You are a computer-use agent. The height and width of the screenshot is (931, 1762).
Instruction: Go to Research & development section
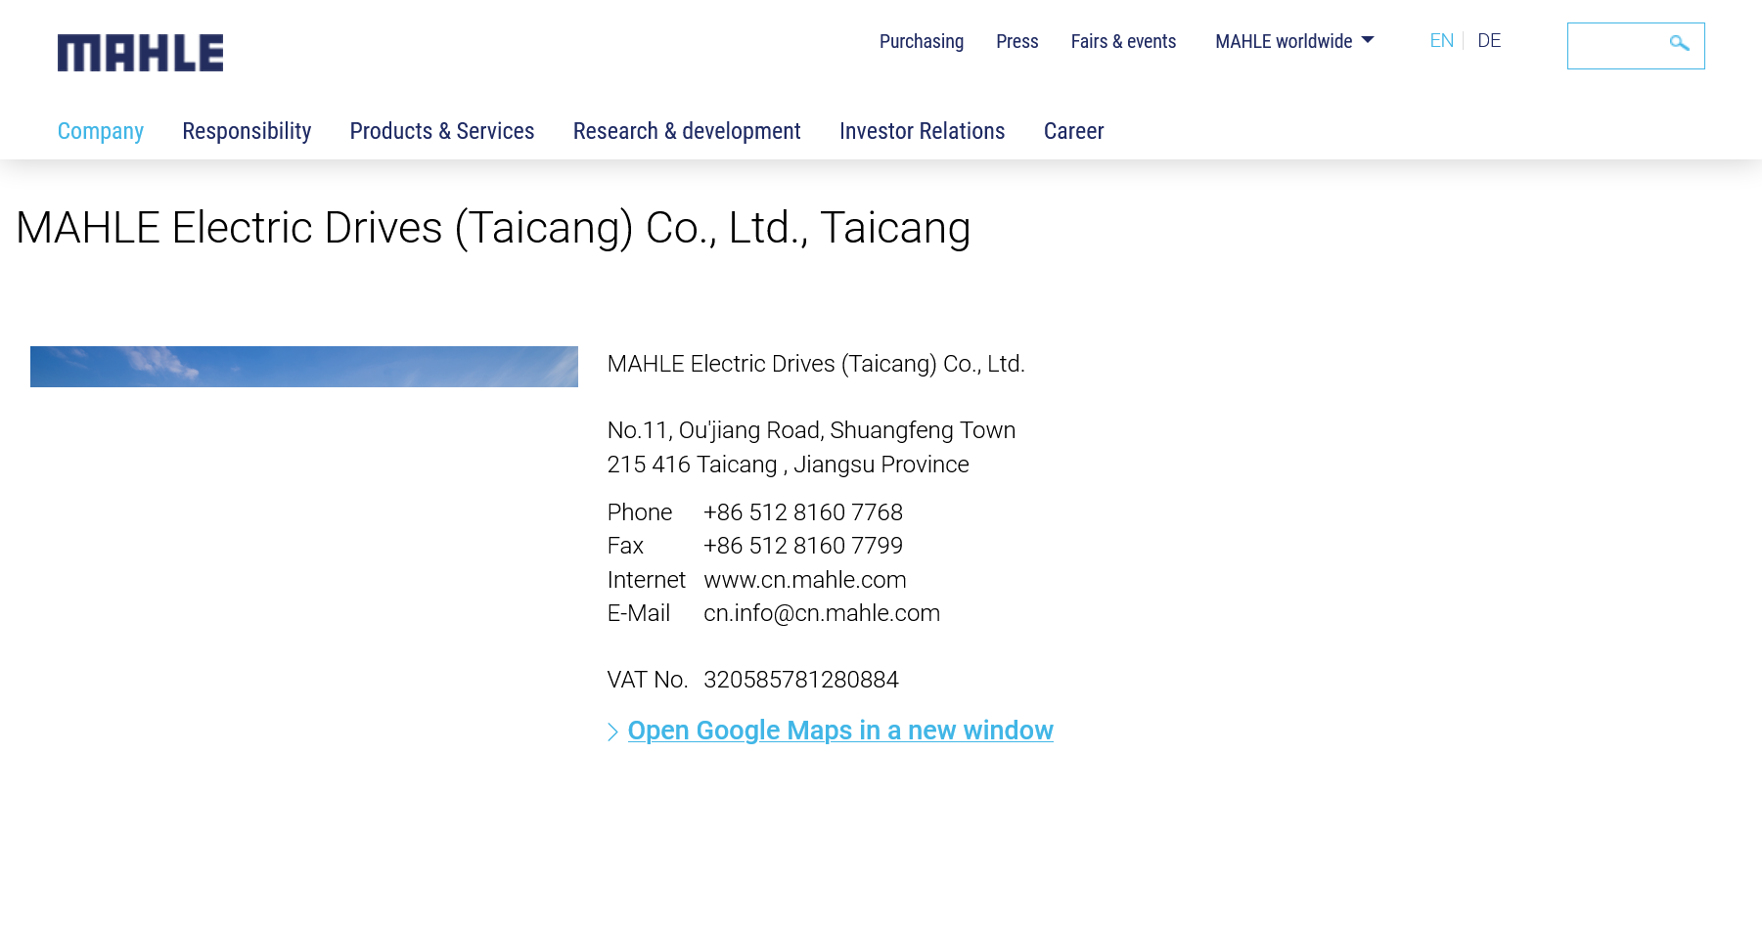click(687, 131)
